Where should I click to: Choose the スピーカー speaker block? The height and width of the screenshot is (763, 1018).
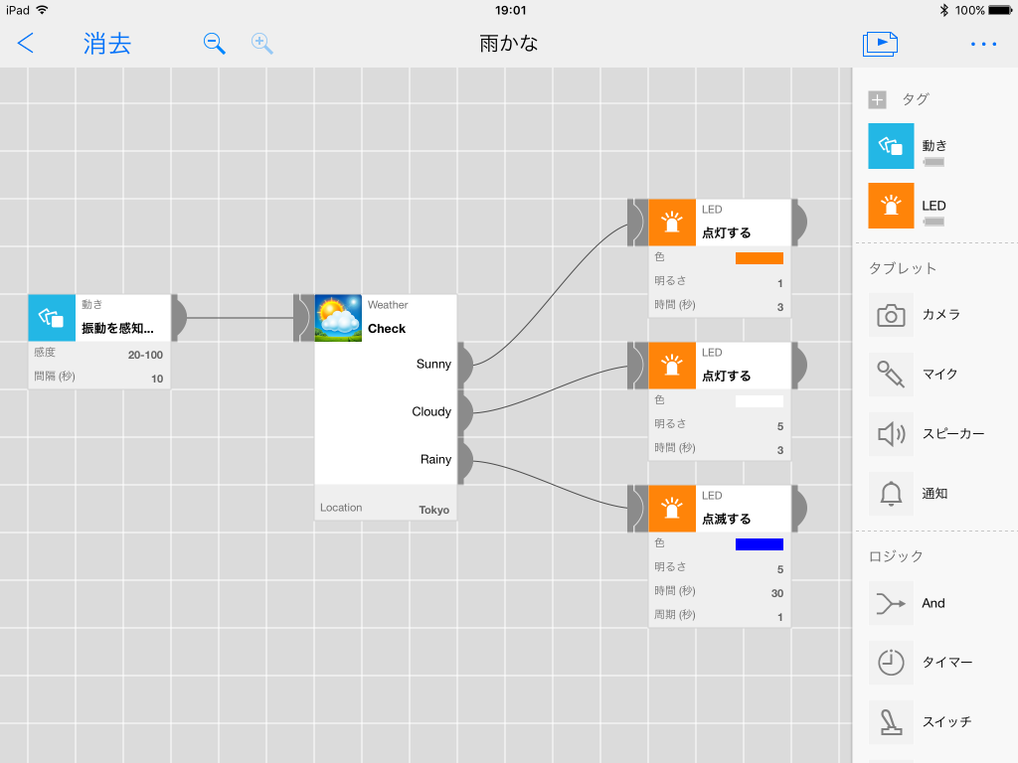point(891,434)
